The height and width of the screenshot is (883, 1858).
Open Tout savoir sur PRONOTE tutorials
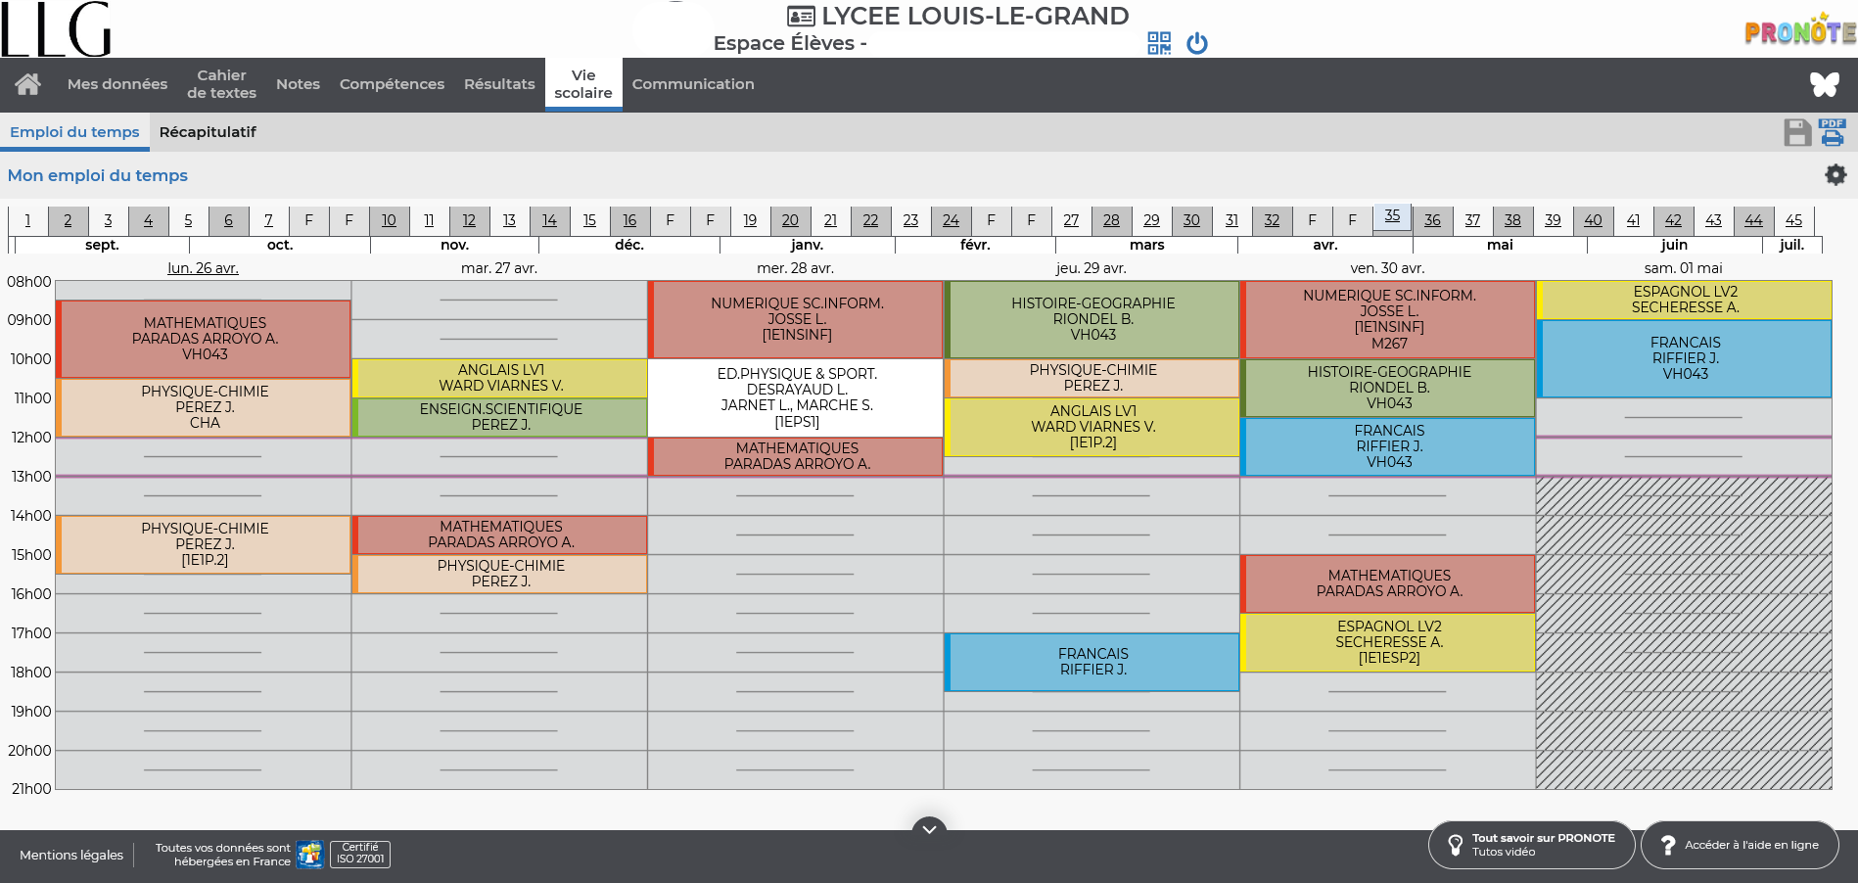[x=1531, y=845]
